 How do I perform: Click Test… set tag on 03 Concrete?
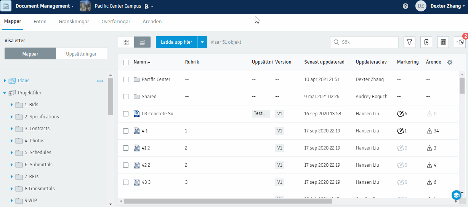[x=261, y=114]
